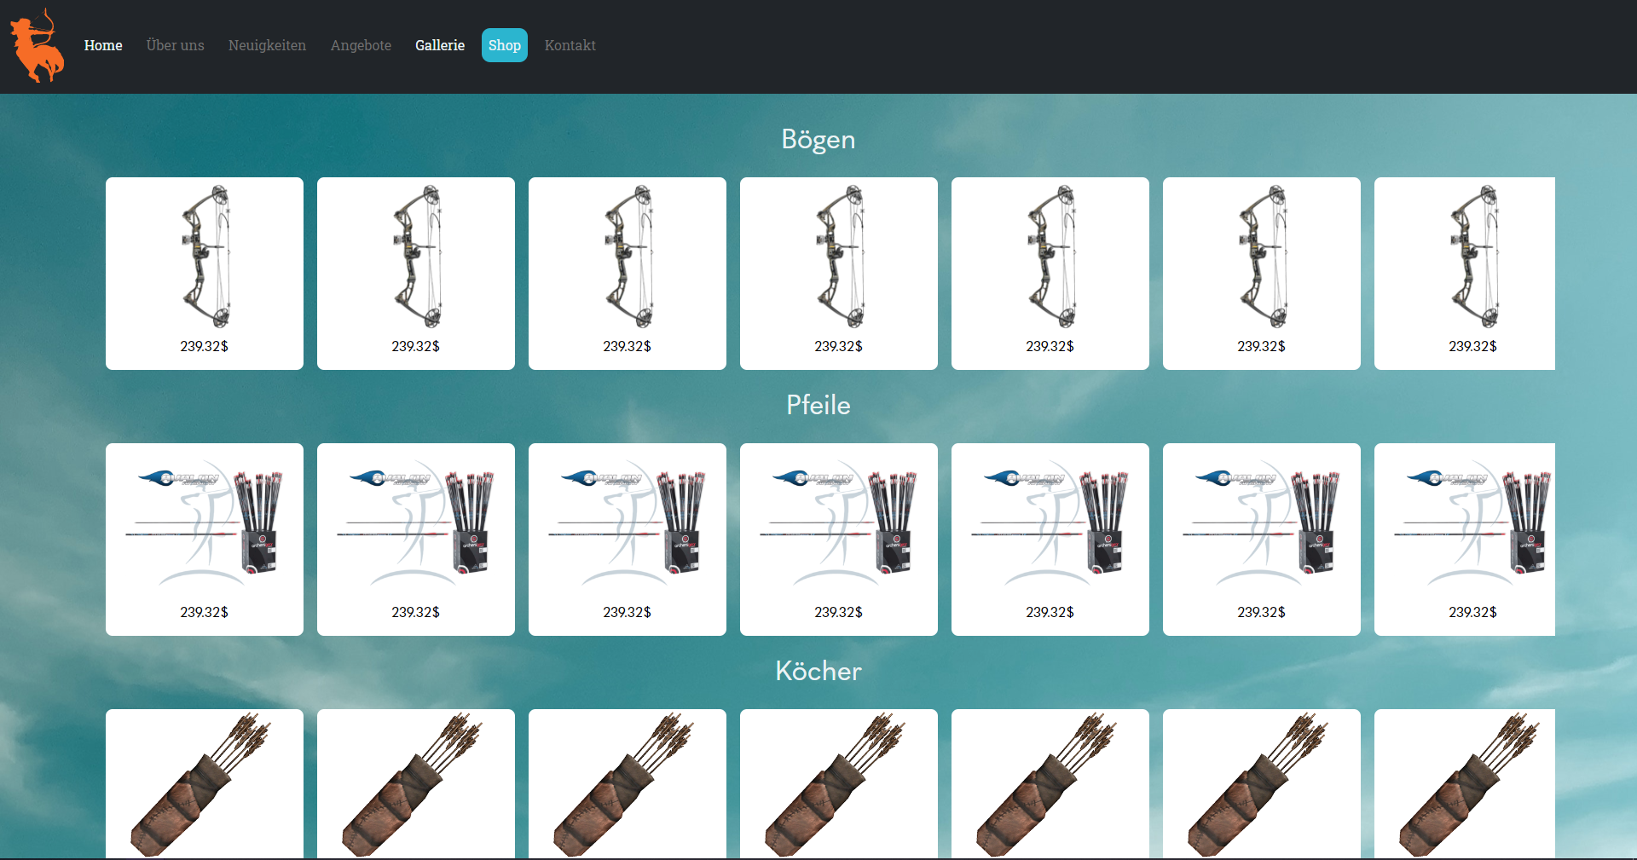Open the Kontakt page
Viewport: 1637px width, 860px height.
pyautogui.click(x=570, y=45)
